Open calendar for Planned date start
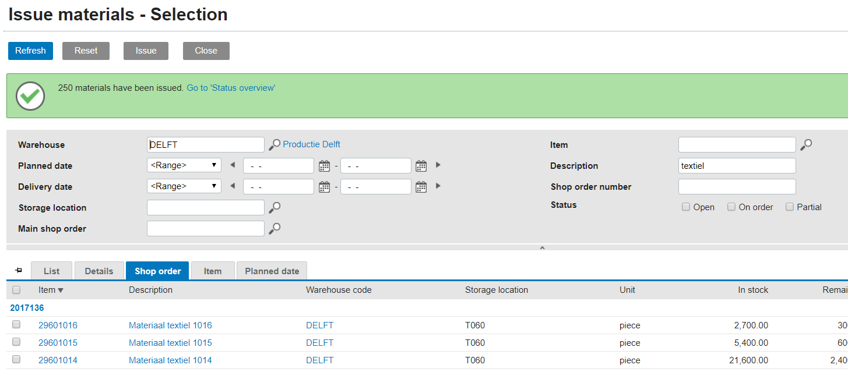Viewport: 848px width, 372px height. pos(325,166)
